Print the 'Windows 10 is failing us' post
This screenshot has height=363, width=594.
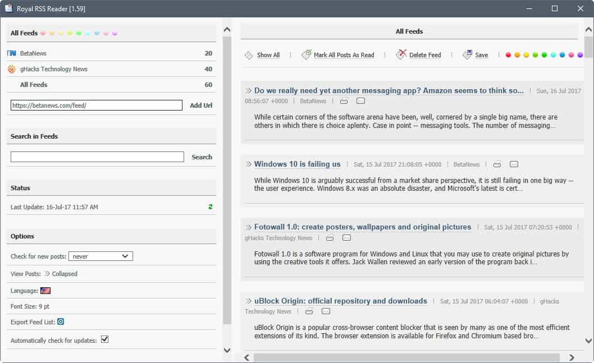pyautogui.click(x=497, y=164)
